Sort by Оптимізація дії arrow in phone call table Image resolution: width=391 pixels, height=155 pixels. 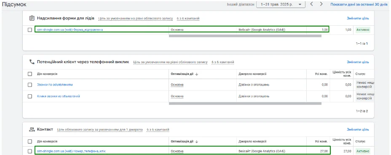click(197, 74)
